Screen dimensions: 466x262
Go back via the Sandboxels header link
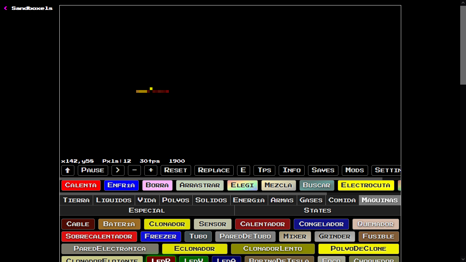[x=29, y=8]
